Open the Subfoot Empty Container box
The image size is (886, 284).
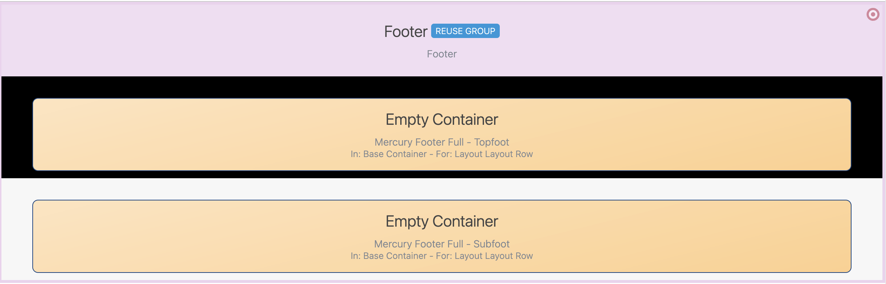(x=216, y=236)
